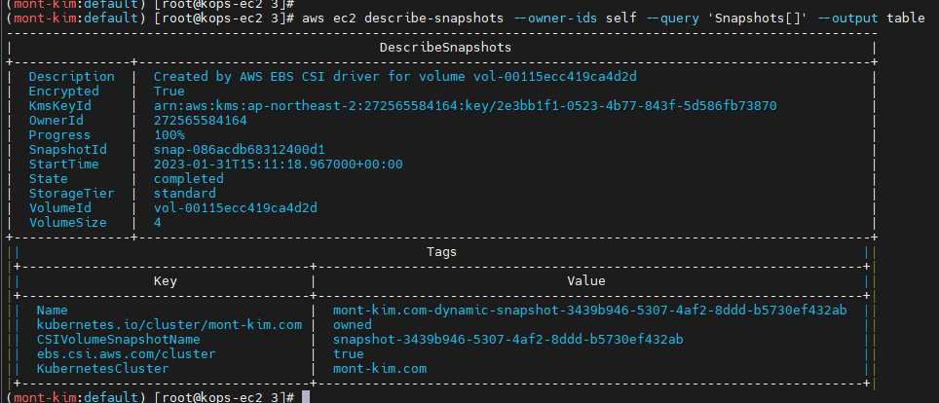This screenshot has height=403, width=939.
Task: Click the State value 'completed'
Action: (189, 179)
